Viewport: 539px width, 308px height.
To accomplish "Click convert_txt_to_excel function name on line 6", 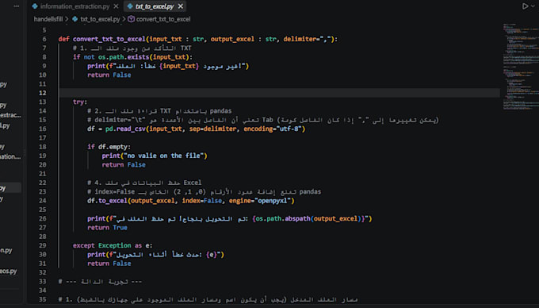I will pos(109,39).
